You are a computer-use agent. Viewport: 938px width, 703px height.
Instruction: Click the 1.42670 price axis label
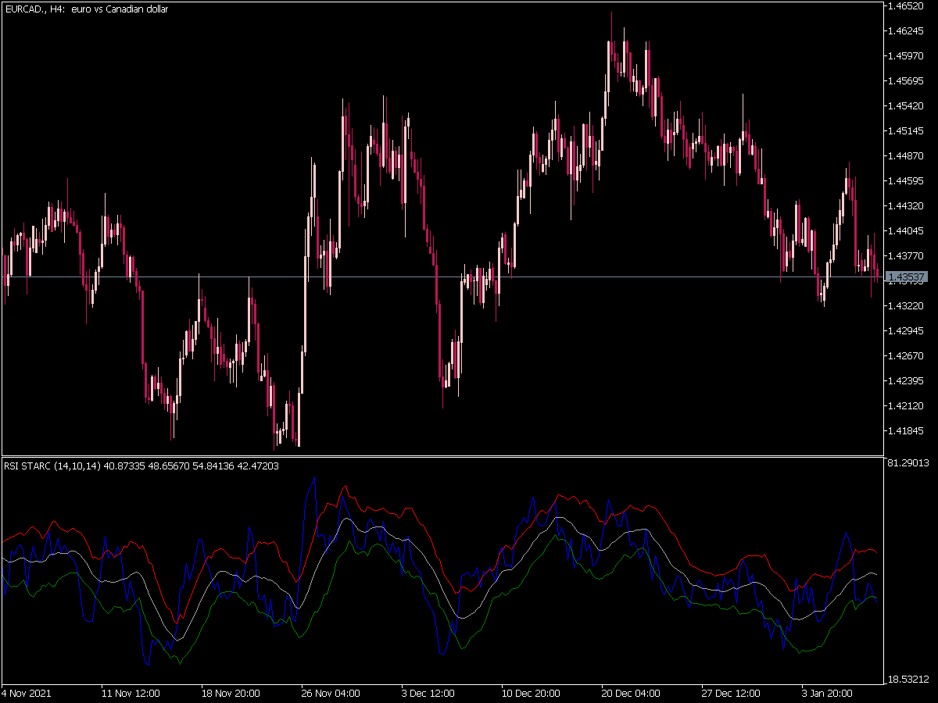[x=908, y=356]
